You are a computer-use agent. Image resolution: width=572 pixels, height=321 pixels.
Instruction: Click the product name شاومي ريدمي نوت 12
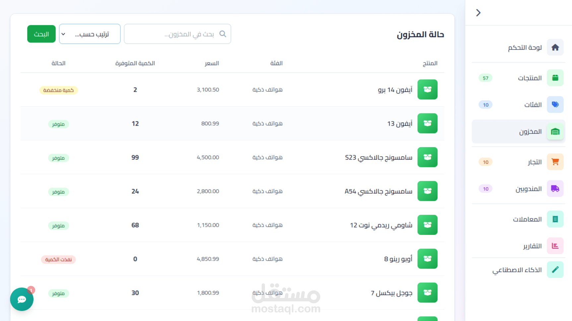point(381,225)
